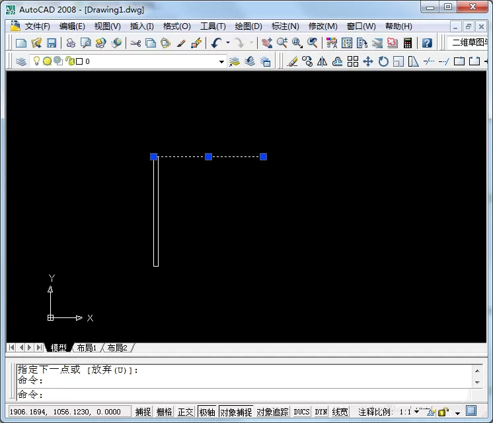Select the Erase tool icon
The height and width of the screenshot is (423, 493).
click(292, 61)
